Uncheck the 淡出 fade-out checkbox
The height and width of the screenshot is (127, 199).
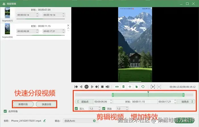[104, 109]
